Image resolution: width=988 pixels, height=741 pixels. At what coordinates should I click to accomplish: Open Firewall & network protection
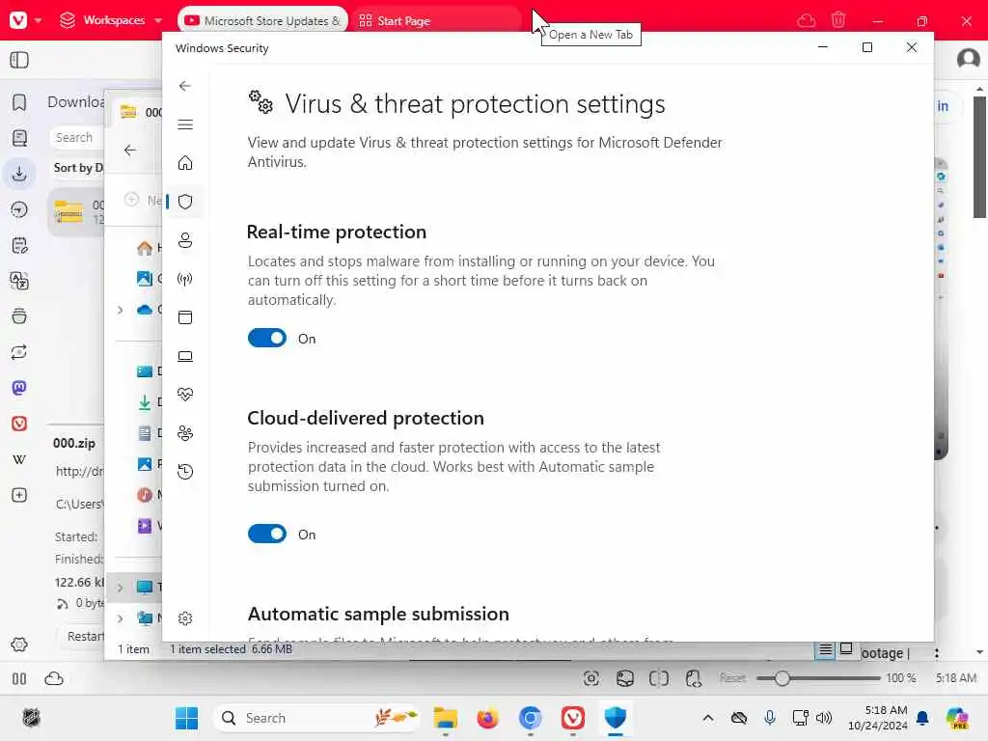(x=184, y=279)
